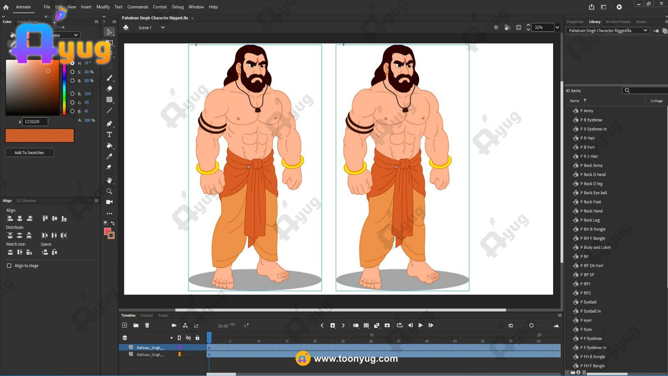
Task: Select the Zoom magnifier tool
Action: click(x=109, y=191)
